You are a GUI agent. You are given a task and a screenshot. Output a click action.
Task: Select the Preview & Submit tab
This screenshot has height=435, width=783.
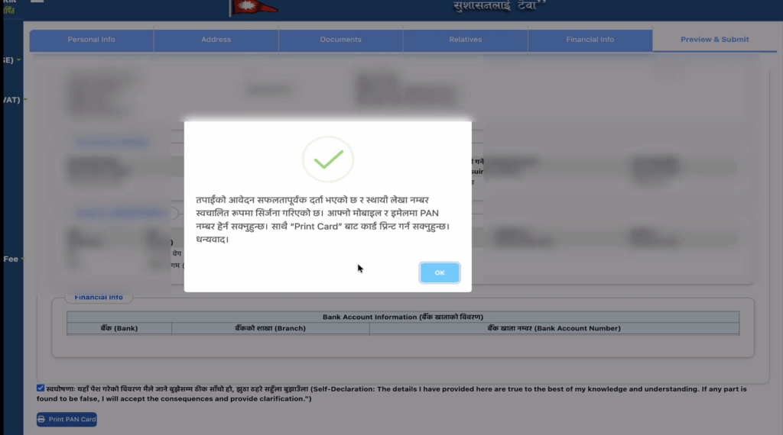tap(714, 40)
